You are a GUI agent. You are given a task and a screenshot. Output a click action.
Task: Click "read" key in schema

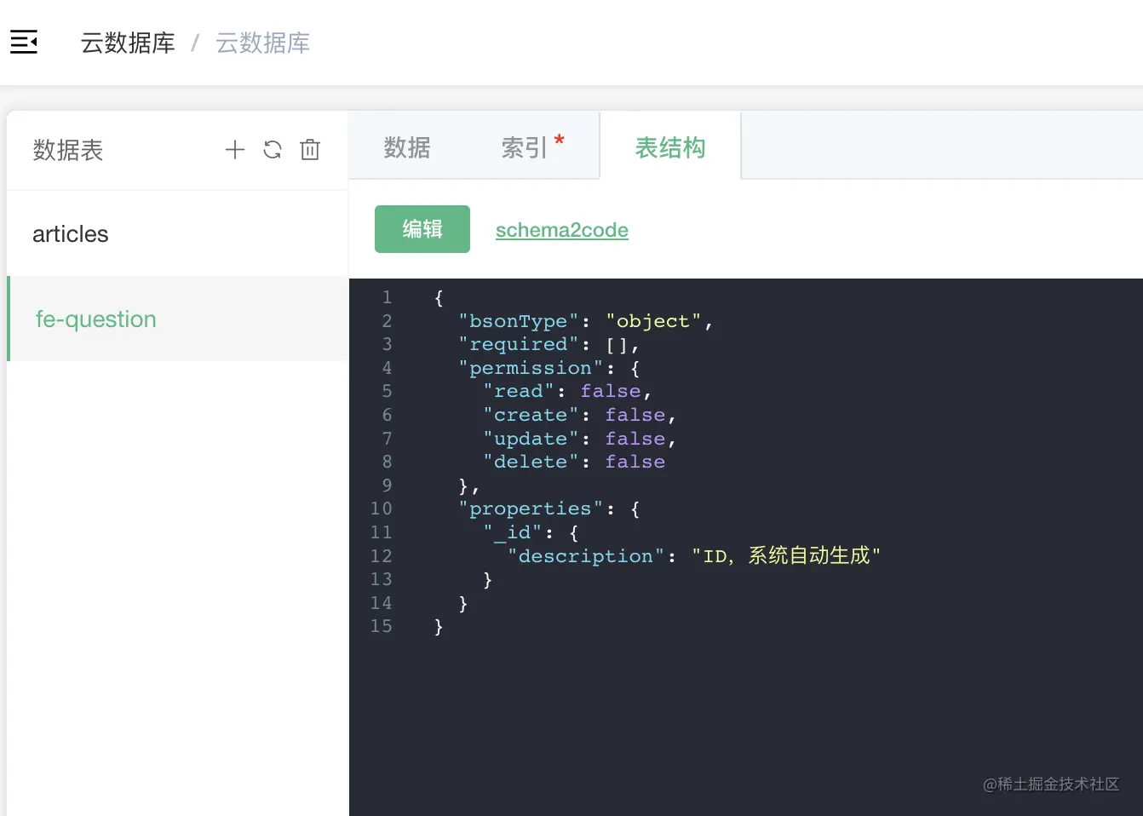pos(519,391)
